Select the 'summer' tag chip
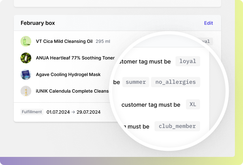 click(136, 82)
